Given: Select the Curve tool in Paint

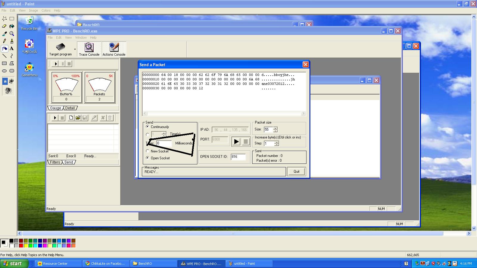Looking at the screenshot, I should click(12, 56).
